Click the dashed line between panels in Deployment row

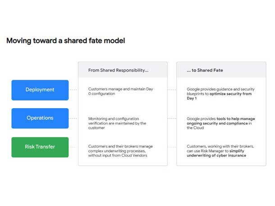click(x=172, y=90)
